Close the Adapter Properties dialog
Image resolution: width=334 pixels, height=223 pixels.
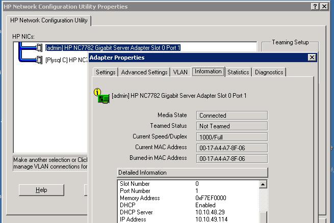(x=312, y=58)
